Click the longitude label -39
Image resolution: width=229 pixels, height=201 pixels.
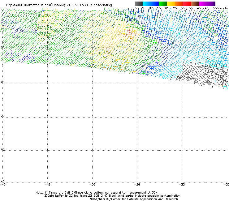click(92, 185)
